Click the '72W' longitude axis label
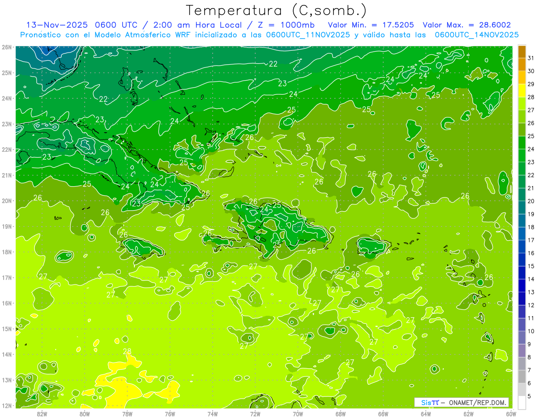 point(255,414)
